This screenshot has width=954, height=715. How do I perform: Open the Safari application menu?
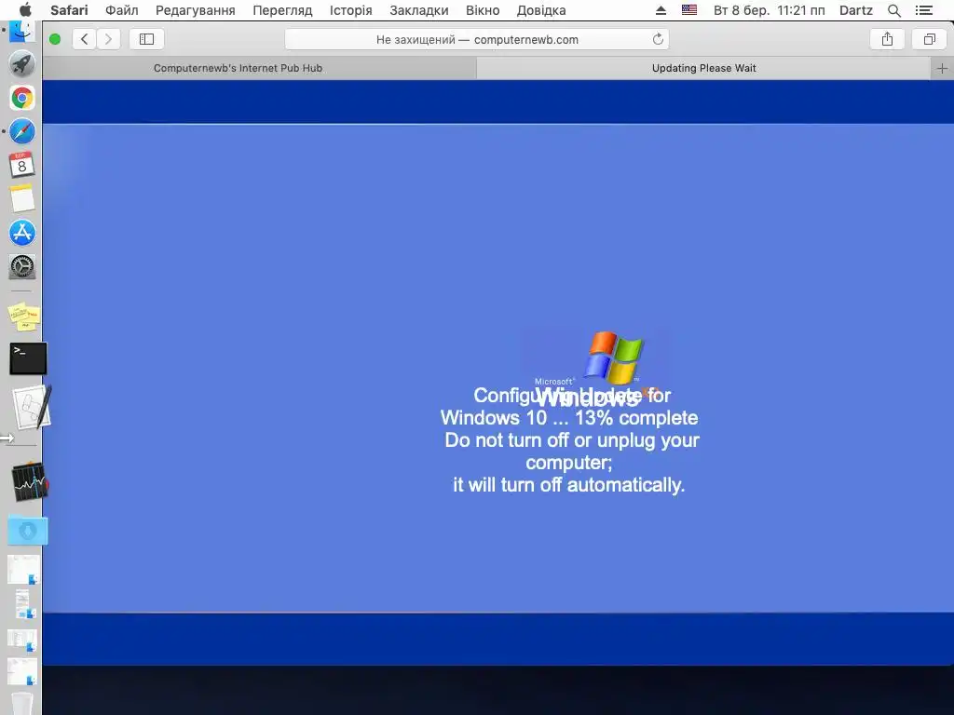(x=69, y=10)
